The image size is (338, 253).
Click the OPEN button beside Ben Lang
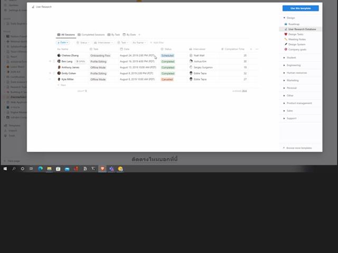(80, 62)
